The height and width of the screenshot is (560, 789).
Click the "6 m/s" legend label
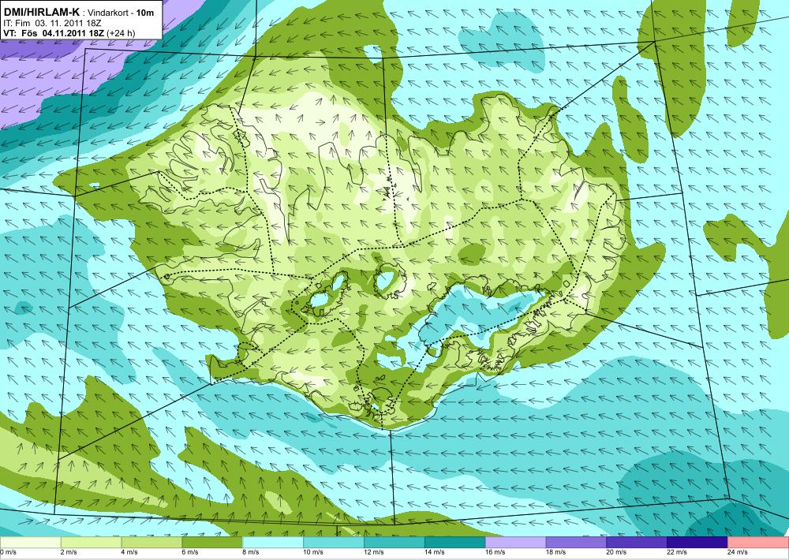(189, 552)
